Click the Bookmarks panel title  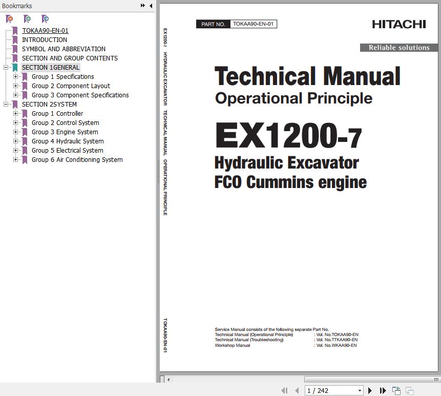pos(17,6)
